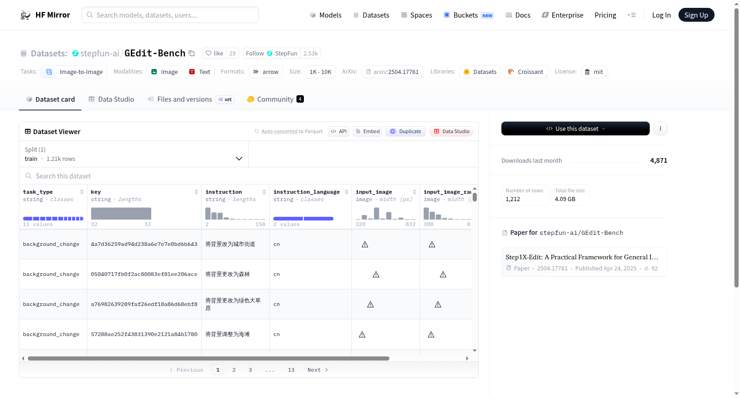Sort the instruction column

click(x=264, y=192)
